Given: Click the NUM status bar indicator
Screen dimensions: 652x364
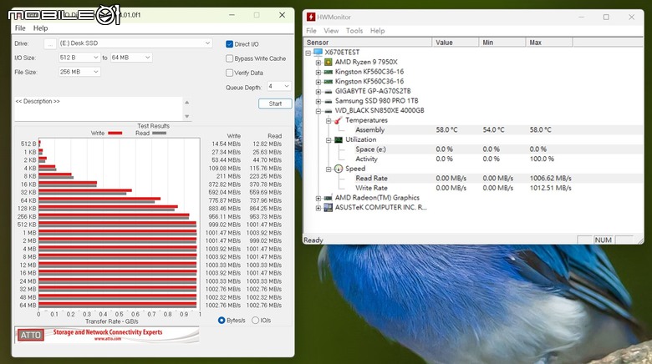Looking at the screenshot, I should (x=603, y=240).
